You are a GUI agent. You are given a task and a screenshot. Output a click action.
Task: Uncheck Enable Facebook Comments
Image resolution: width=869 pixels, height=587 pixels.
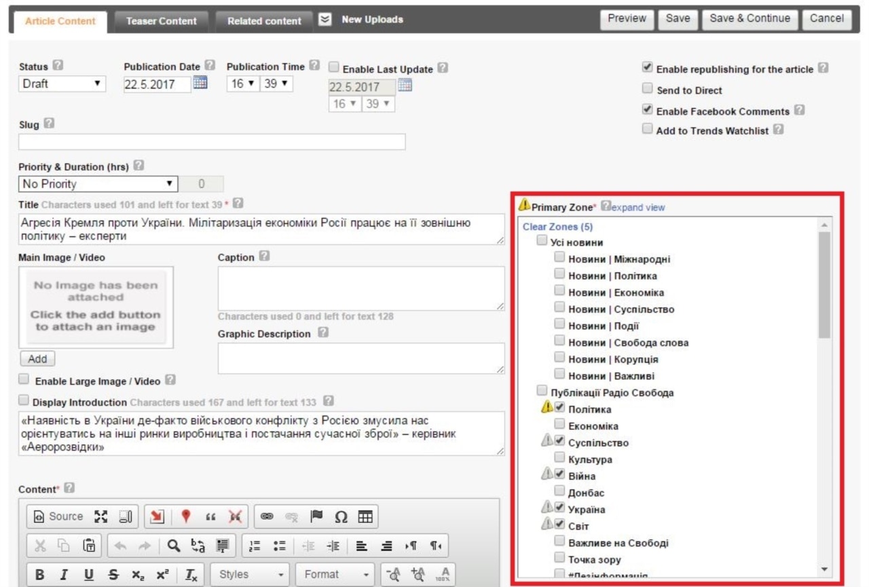click(x=648, y=109)
